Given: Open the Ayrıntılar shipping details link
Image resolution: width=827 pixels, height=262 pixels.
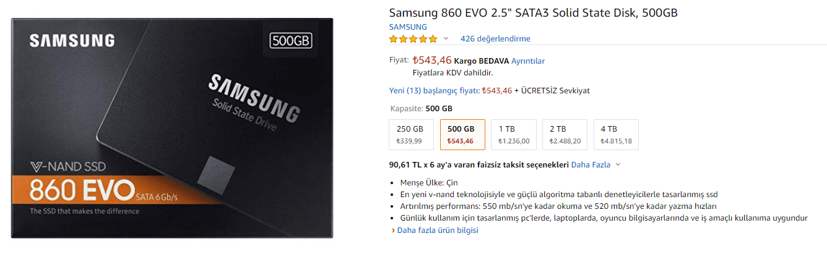Looking at the screenshot, I should click(x=528, y=61).
